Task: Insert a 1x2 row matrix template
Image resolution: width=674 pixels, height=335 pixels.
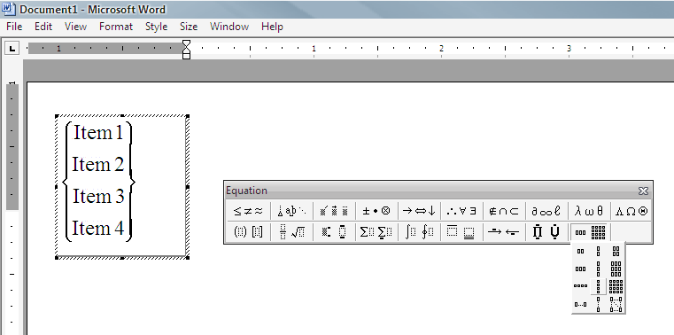Action: click(581, 251)
